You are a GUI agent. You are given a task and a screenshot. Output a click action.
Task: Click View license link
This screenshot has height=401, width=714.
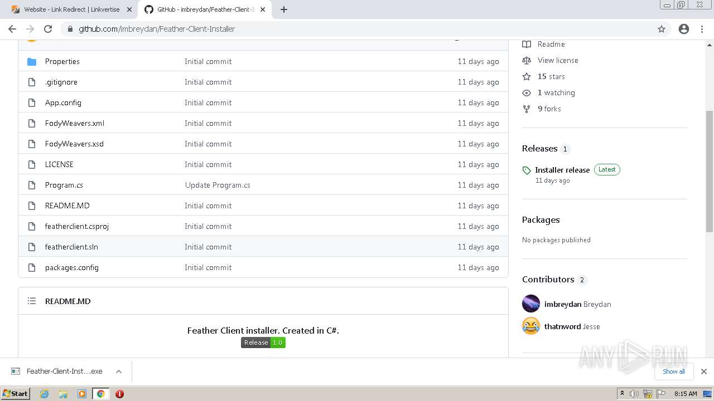click(558, 60)
